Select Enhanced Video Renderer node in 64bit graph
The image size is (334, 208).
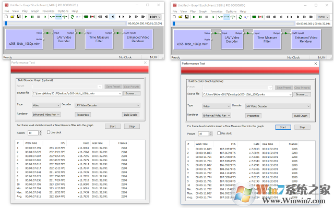138,39
